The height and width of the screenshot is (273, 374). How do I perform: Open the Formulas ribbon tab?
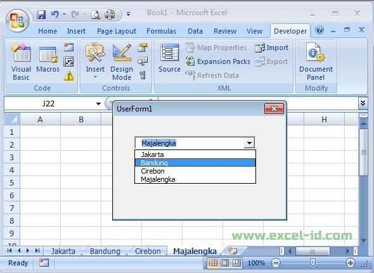(161, 31)
